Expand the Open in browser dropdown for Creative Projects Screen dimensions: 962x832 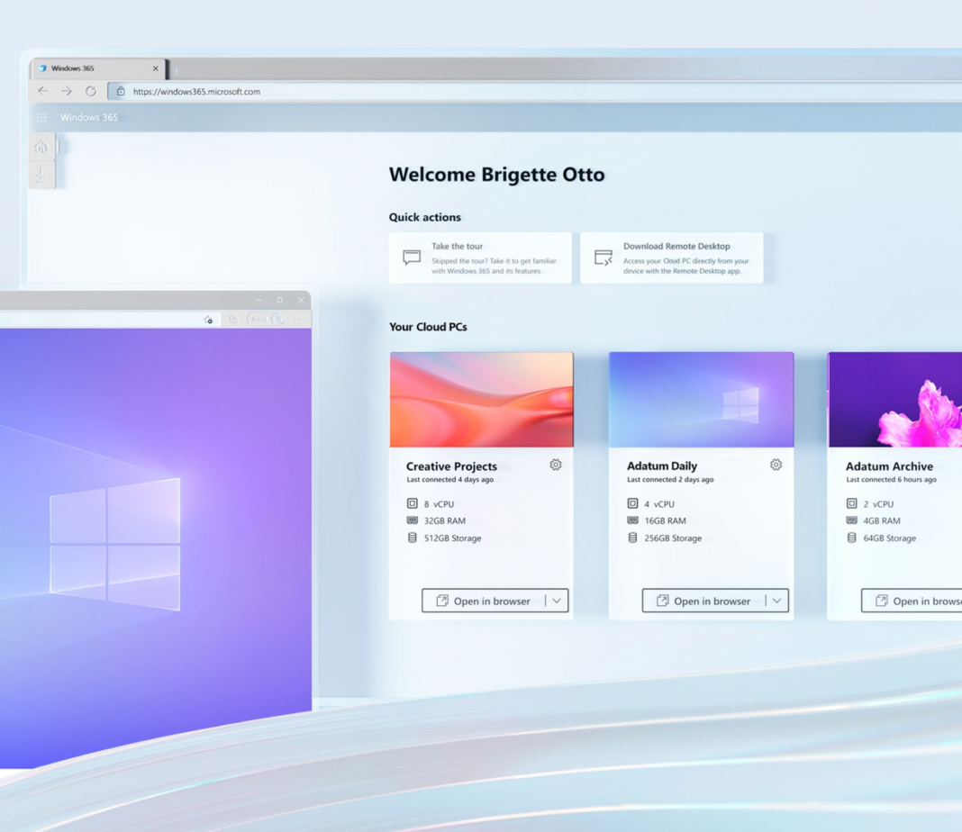click(557, 601)
